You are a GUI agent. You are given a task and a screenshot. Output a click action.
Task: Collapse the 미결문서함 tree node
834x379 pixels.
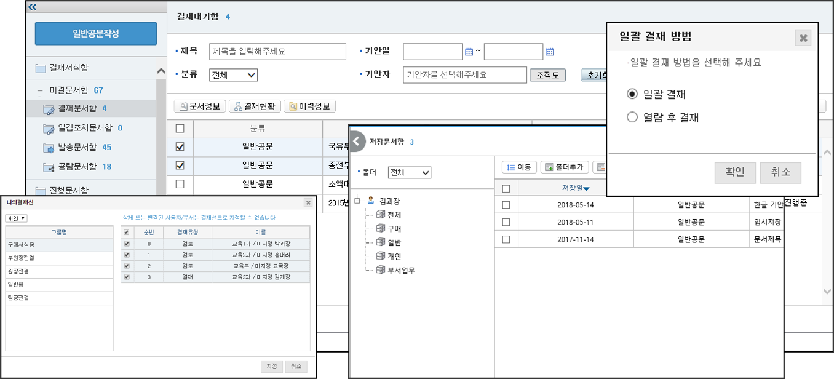tap(40, 90)
